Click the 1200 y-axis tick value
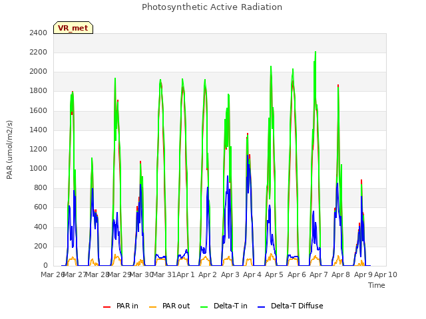The width and height of the screenshot is (426, 319). (39, 149)
